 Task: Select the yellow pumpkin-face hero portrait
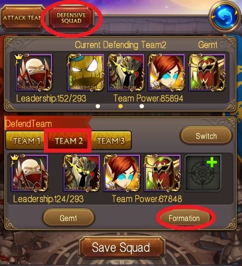point(86,72)
